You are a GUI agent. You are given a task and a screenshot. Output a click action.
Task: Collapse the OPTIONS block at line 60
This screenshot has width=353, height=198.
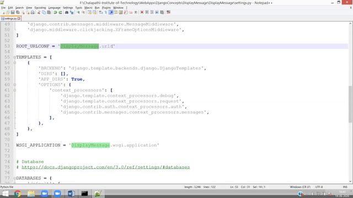[x=15, y=85]
